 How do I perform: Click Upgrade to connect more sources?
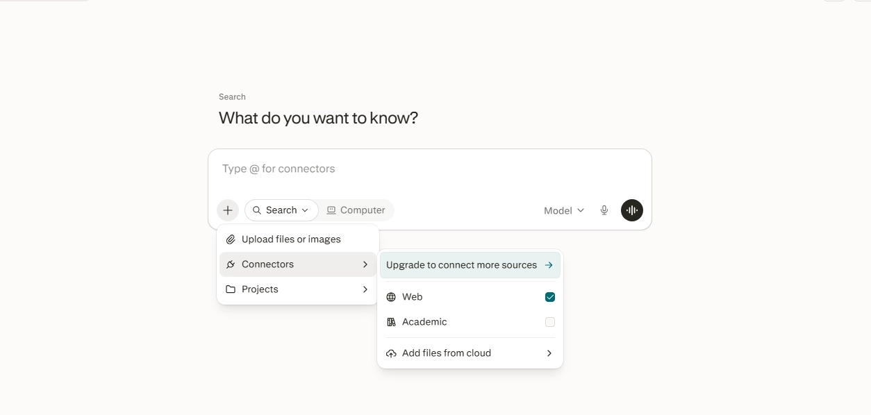tap(470, 265)
